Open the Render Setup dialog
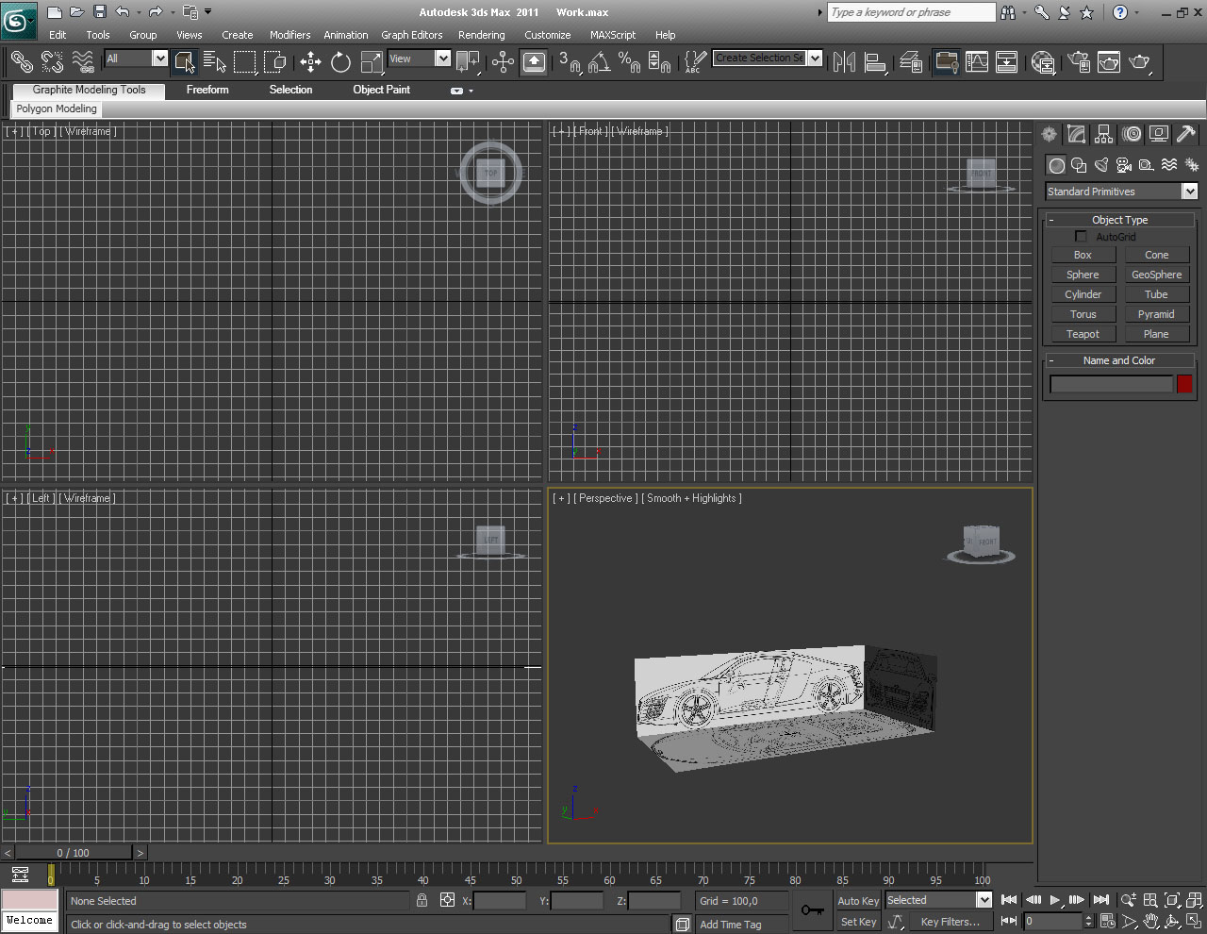This screenshot has width=1207, height=934. point(1079,62)
